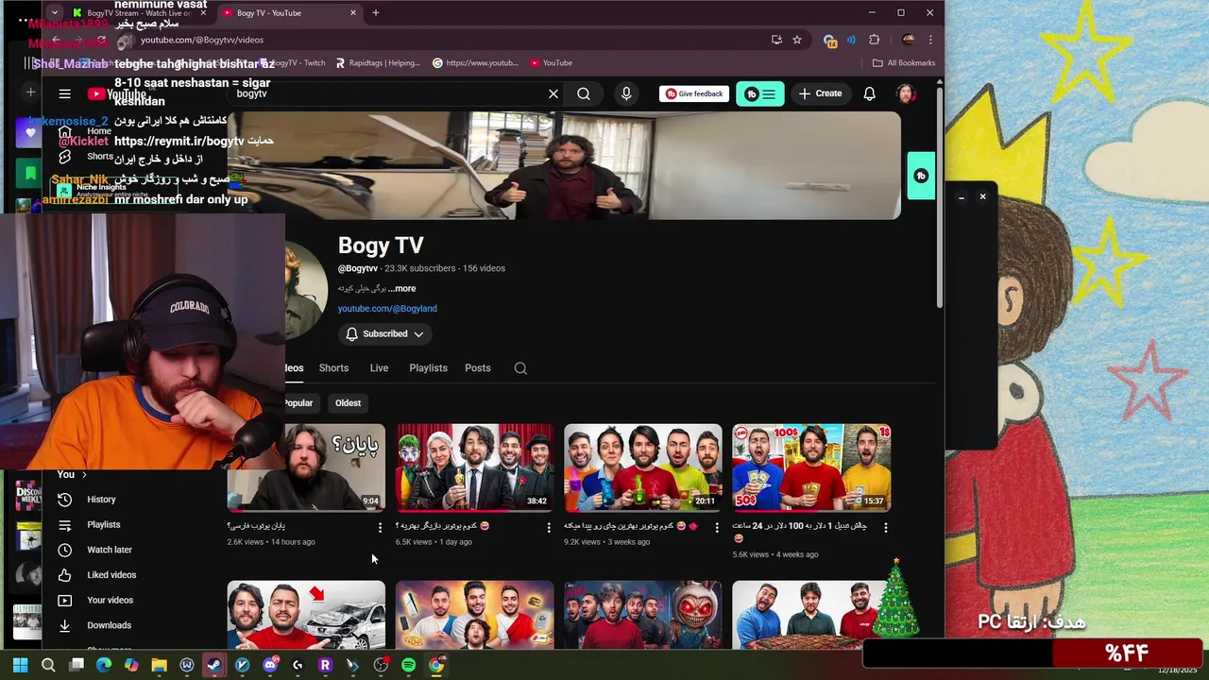The height and width of the screenshot is (680, 1209).
Task: Open the TubeBuddy teal menu button
Action: [x=759, y=93]
